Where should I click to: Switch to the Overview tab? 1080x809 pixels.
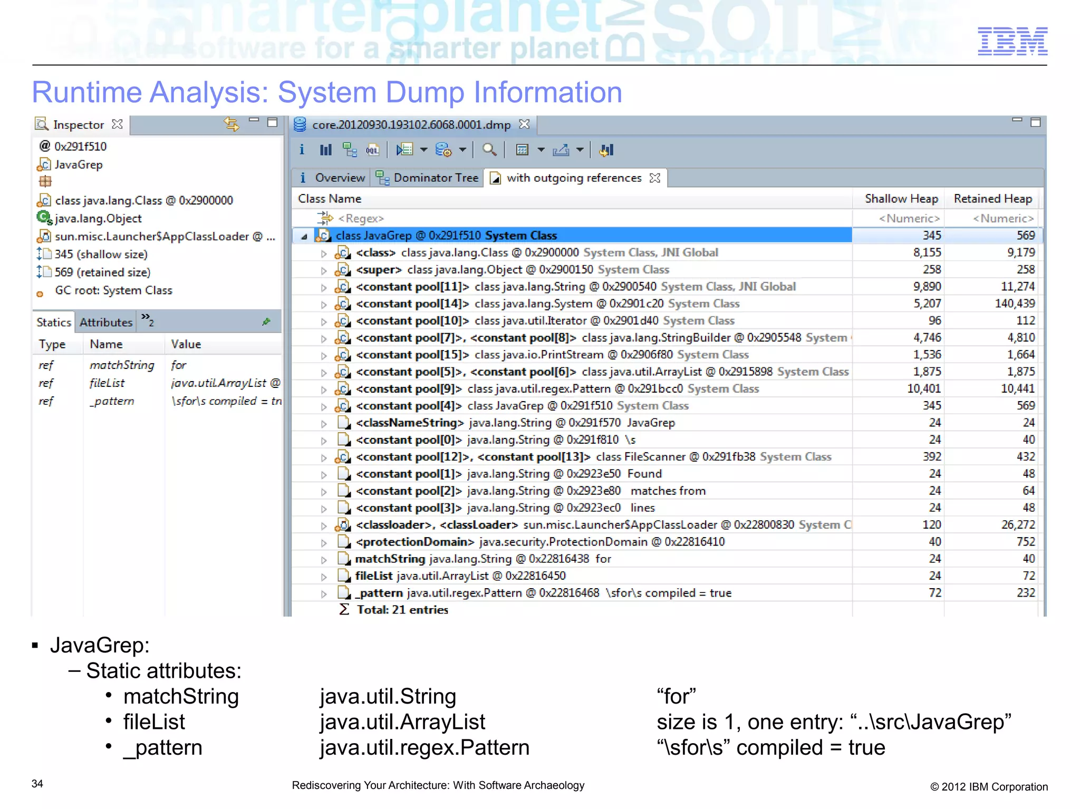tap(332, 178)
